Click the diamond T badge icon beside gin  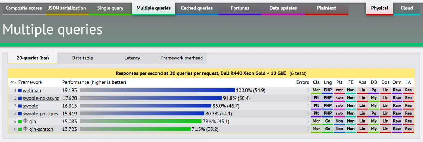point(25,121)
